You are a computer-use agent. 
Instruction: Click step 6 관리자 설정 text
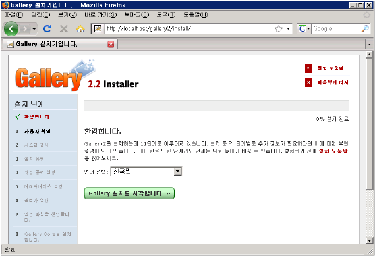[36, 200]
